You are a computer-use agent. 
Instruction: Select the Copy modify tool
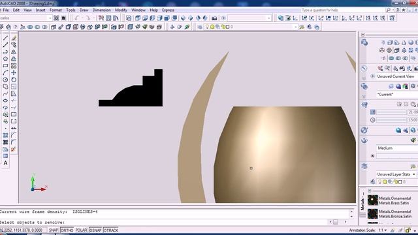(14, 45)
